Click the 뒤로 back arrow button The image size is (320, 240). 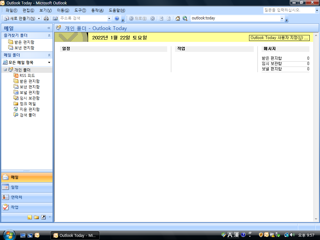(x=138, y=18)
